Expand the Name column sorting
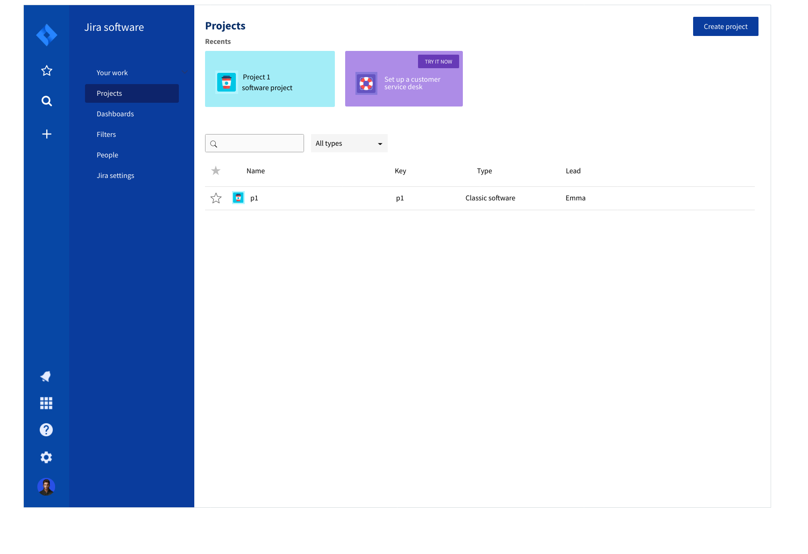This screenshot has width=808, height=554. pos(255,170)
